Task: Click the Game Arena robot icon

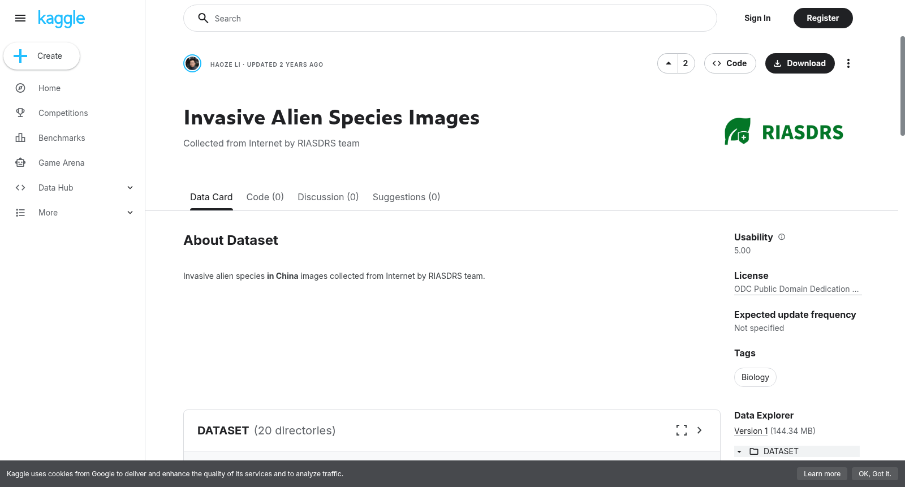Action: pyautogui.click(x=20, y=163)
